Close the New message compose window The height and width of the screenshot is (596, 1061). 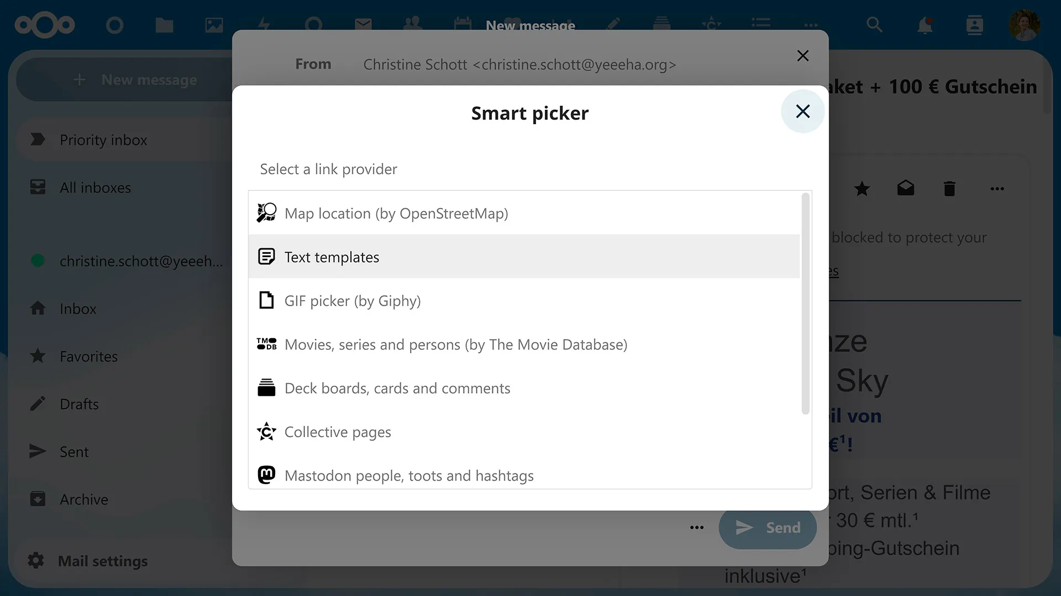click(x=802, y=55)
